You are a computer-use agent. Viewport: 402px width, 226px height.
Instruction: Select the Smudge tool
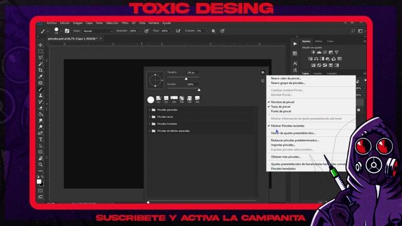(x=40, y=121)
